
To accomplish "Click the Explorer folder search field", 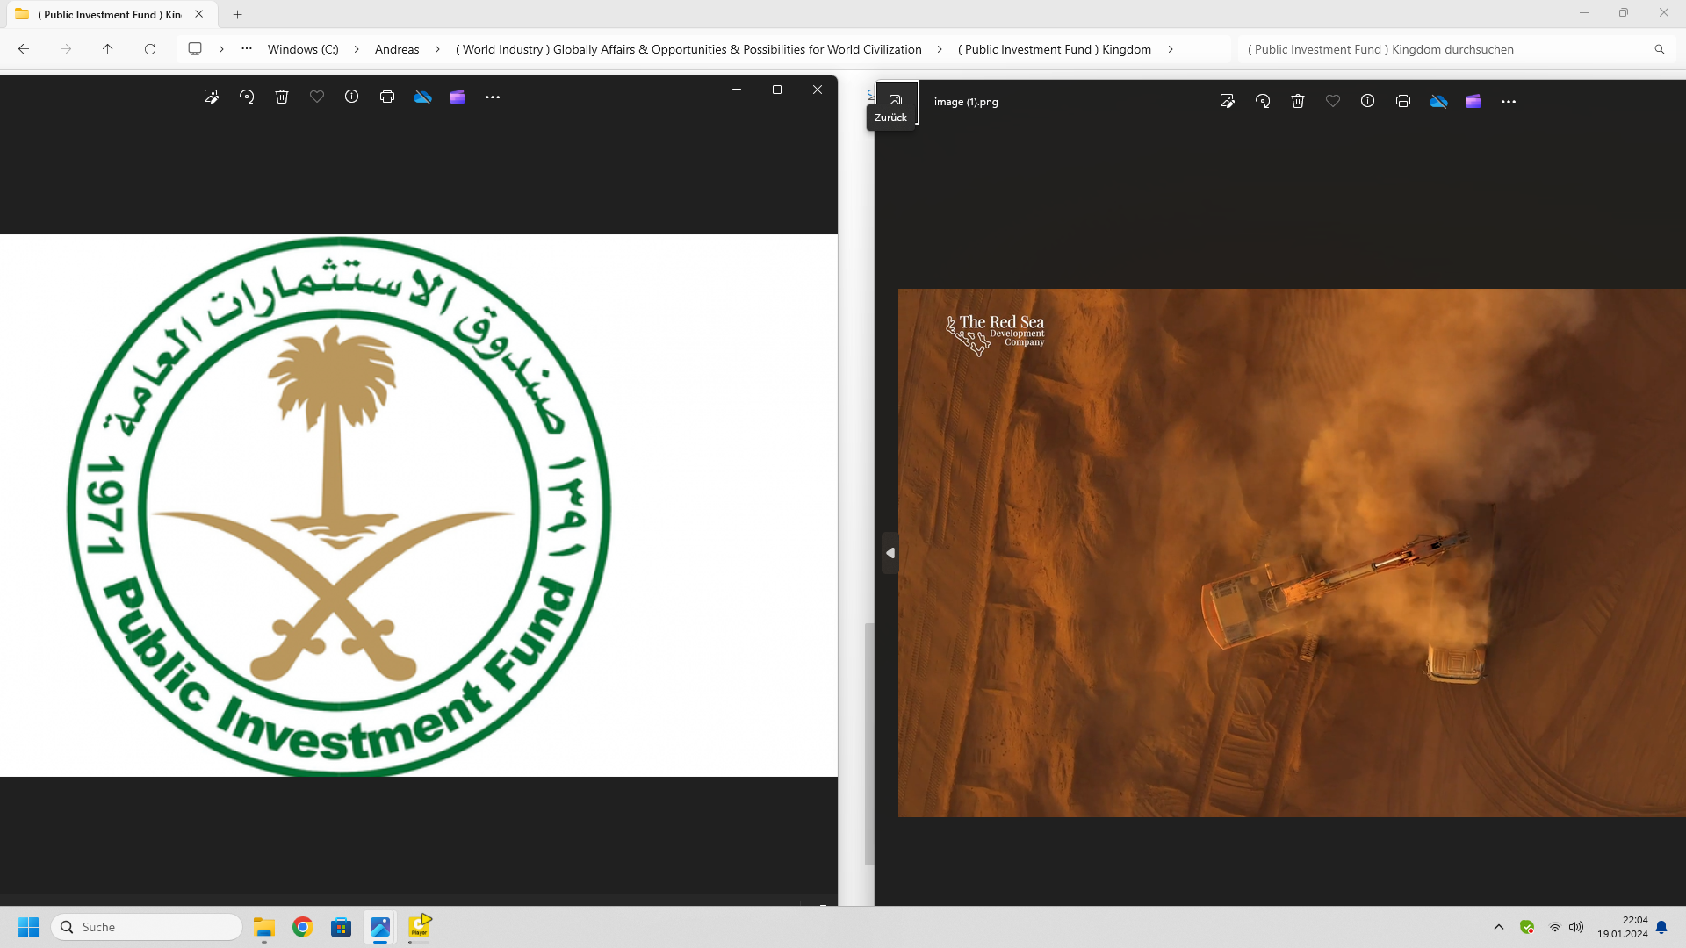I will click(x=1458, y=49).
